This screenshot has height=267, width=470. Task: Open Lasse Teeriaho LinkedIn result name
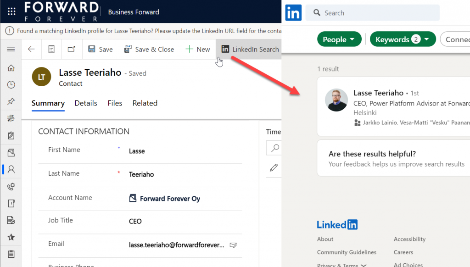point(378,93)
